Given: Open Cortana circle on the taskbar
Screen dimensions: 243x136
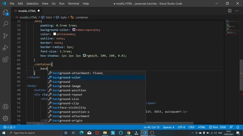Looking at the screenshot, I should 66,133.
